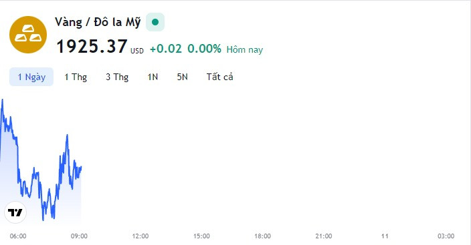Click the green market status indicator
The width and height of the screenshot is (471, 245).
(x=155, y=22)
